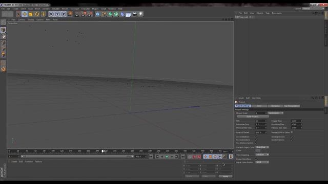Switch to the Dynamics tab
328x184 pixels.
[x=275, y=106]
